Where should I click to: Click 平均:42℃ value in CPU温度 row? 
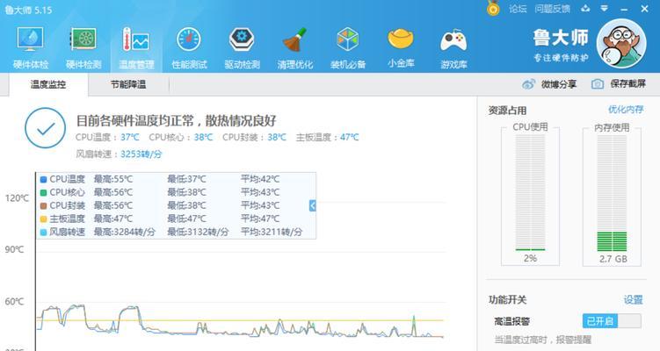pos(260,180)
